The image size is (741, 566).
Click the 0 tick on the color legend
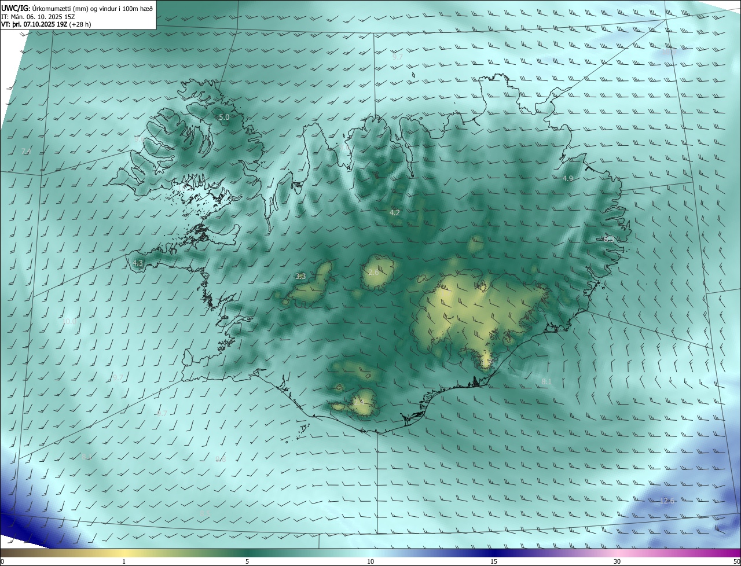coord(2,561)
